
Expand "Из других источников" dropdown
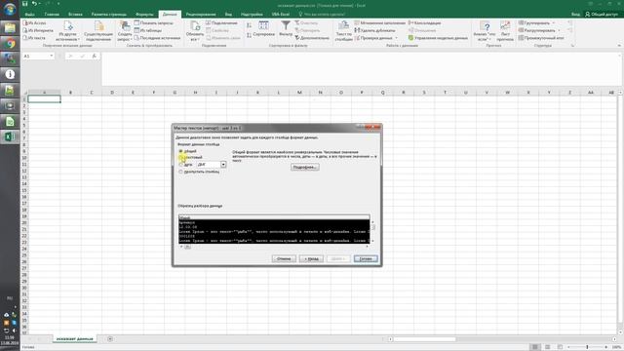click(x=67, y=31)
